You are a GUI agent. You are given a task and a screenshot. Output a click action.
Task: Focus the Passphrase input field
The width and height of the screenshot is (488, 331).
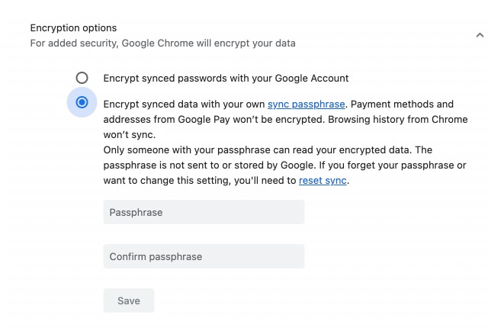pyautogui.click(x=204, y=212)
